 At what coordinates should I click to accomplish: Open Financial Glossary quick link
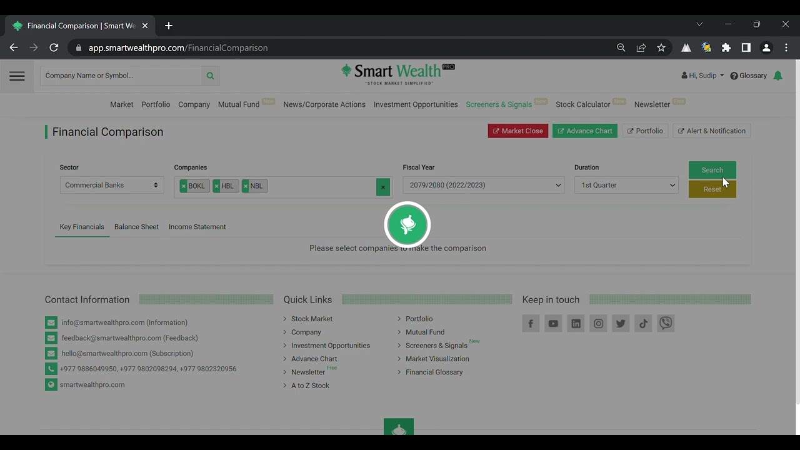pos(434,372)
